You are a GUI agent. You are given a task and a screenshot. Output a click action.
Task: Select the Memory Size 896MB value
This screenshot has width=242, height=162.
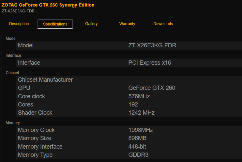138,138
